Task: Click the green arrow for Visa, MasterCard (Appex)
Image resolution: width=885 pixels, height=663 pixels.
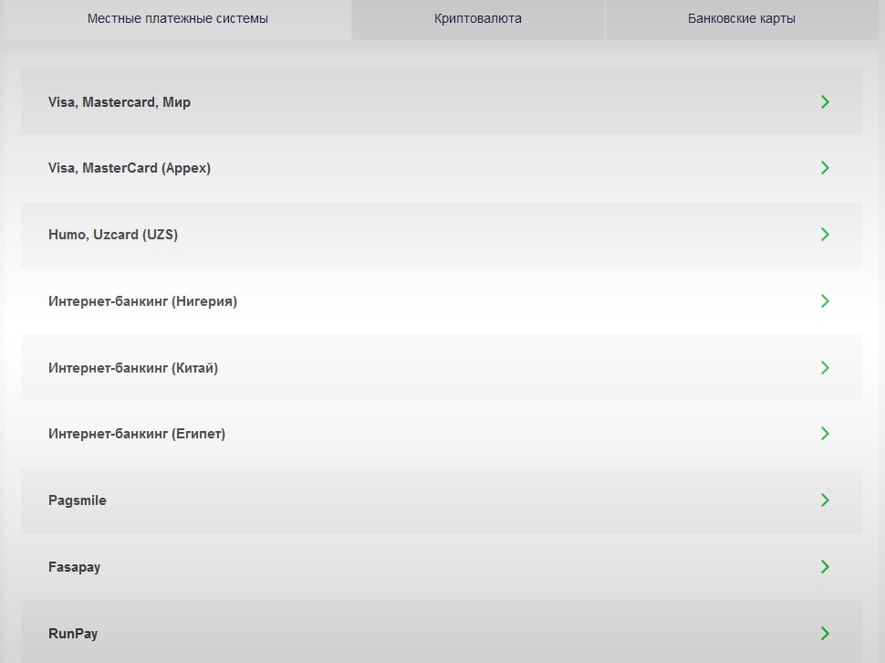Action: pos(825,168)
